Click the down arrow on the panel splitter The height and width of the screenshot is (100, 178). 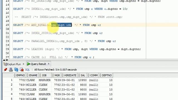click(7, 60)
